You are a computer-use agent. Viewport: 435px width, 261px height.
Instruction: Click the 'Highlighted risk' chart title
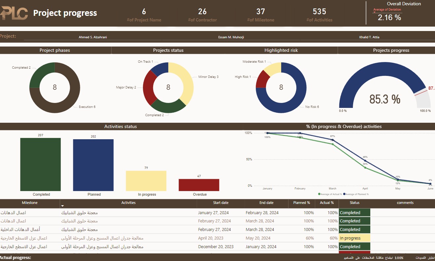click(281, 50)
